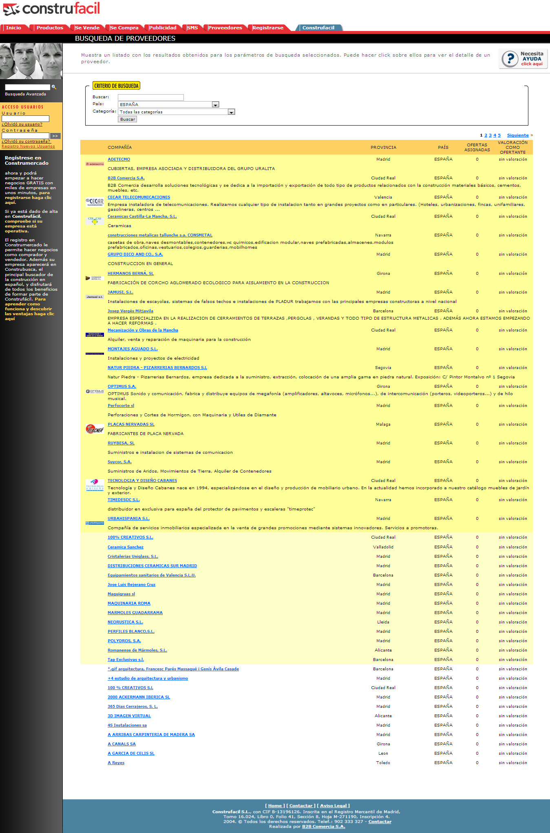Open the Productos menu tab

point(50,28)
